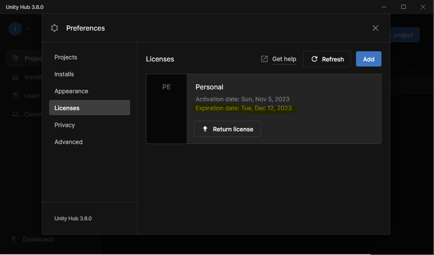This screenshot has height=255, width=434.
Task: Click the Licenses heading
Action: [160, 59]
